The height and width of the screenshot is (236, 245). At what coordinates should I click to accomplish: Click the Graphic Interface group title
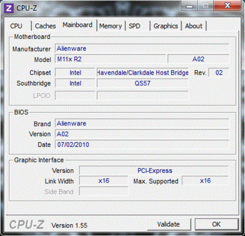[39, 160]
